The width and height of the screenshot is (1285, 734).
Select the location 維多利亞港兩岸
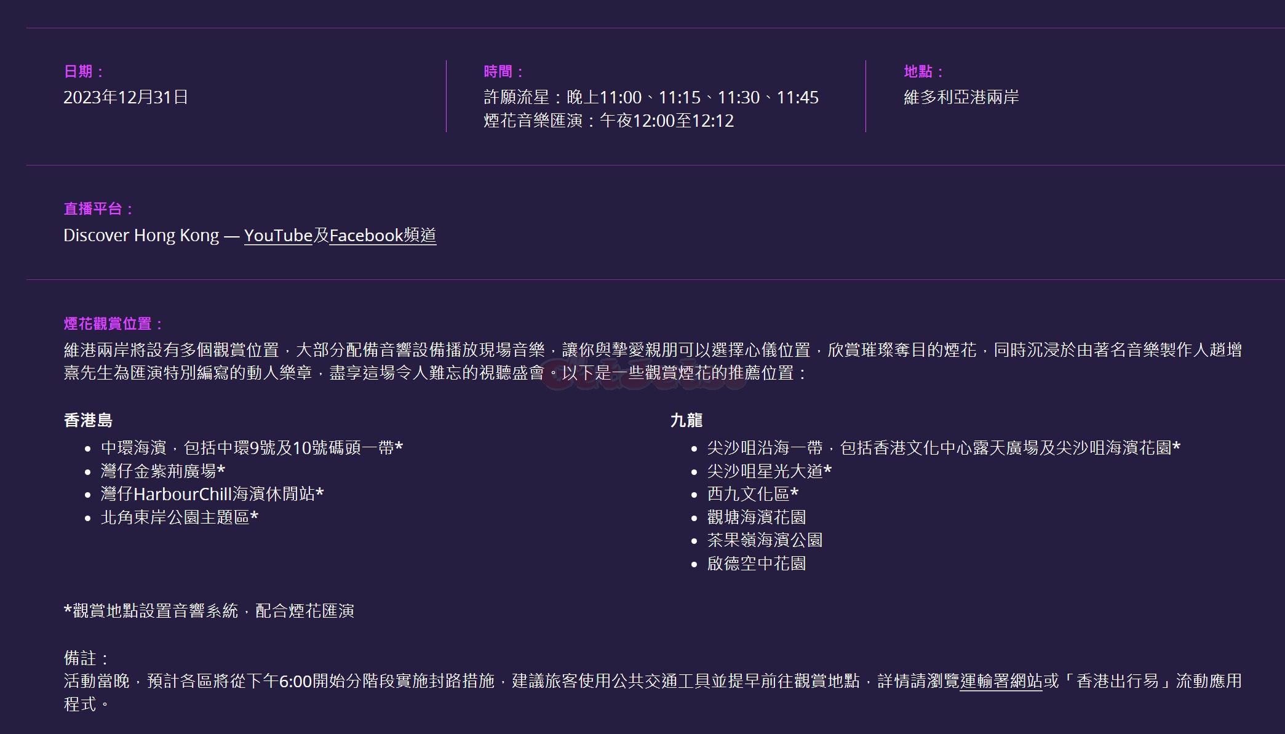tap(961, 98)
